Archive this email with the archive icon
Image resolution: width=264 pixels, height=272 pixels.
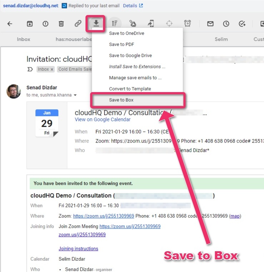coord(30,24)
